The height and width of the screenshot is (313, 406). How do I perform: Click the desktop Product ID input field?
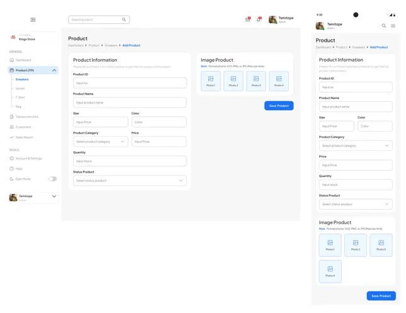pos(130,83)
